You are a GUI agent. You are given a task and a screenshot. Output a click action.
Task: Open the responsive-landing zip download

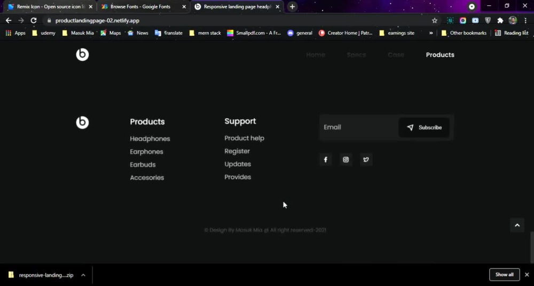(41, 275)
